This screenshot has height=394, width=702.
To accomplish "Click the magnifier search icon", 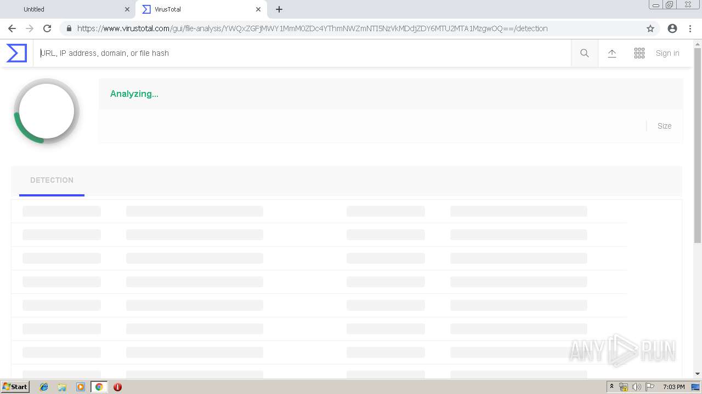I will tap(585, 53).
